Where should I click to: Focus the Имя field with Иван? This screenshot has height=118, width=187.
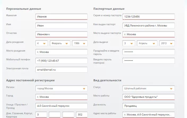(62, 26)
